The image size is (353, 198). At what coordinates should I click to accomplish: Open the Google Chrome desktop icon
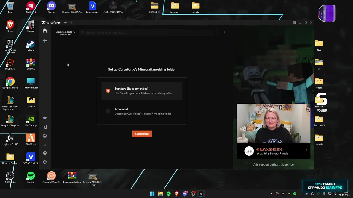(10, 83)
